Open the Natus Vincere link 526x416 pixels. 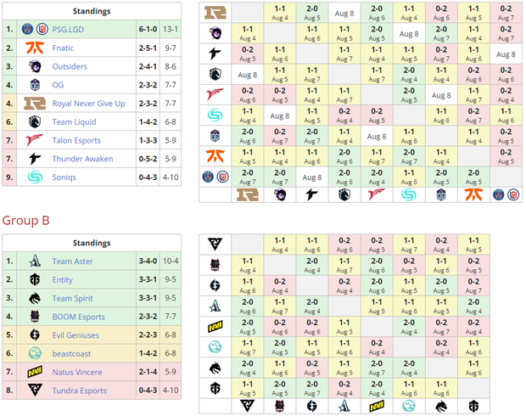[77, 373]
